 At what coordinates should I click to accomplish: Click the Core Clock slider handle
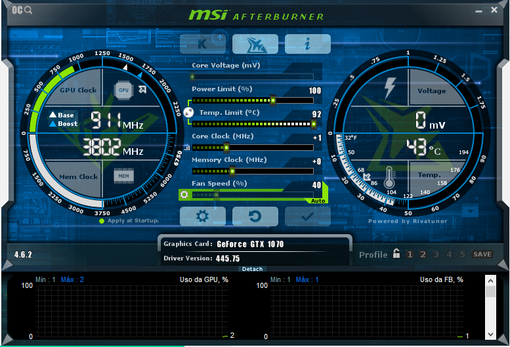point(226,148)
